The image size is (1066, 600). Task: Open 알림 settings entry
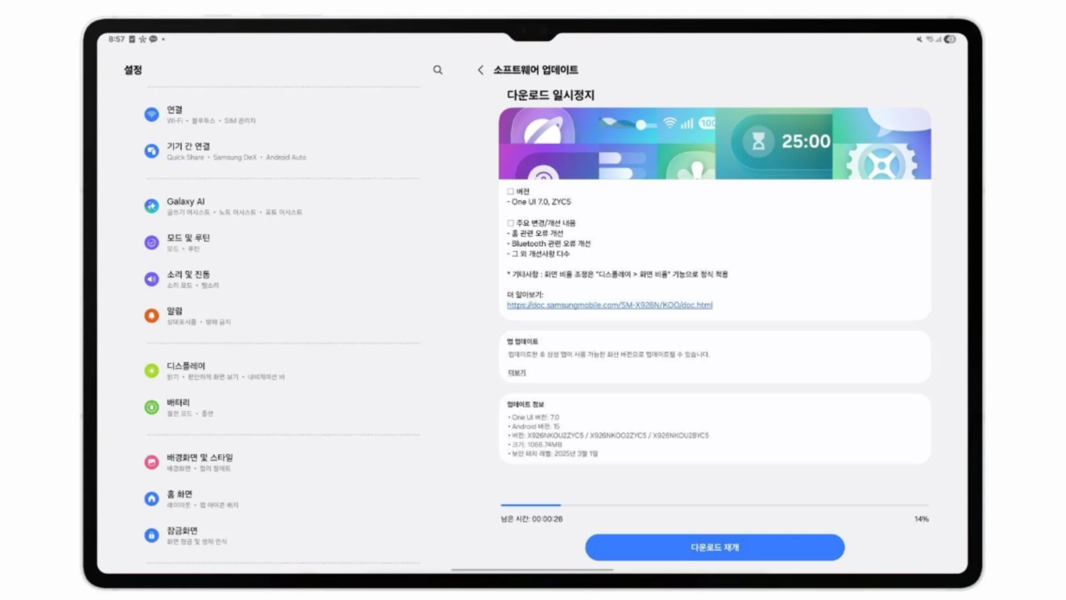tap(283, 316)
